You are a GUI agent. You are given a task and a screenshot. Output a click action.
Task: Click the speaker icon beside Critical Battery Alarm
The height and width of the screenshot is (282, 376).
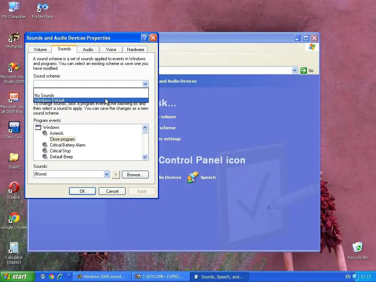point(45,145)
